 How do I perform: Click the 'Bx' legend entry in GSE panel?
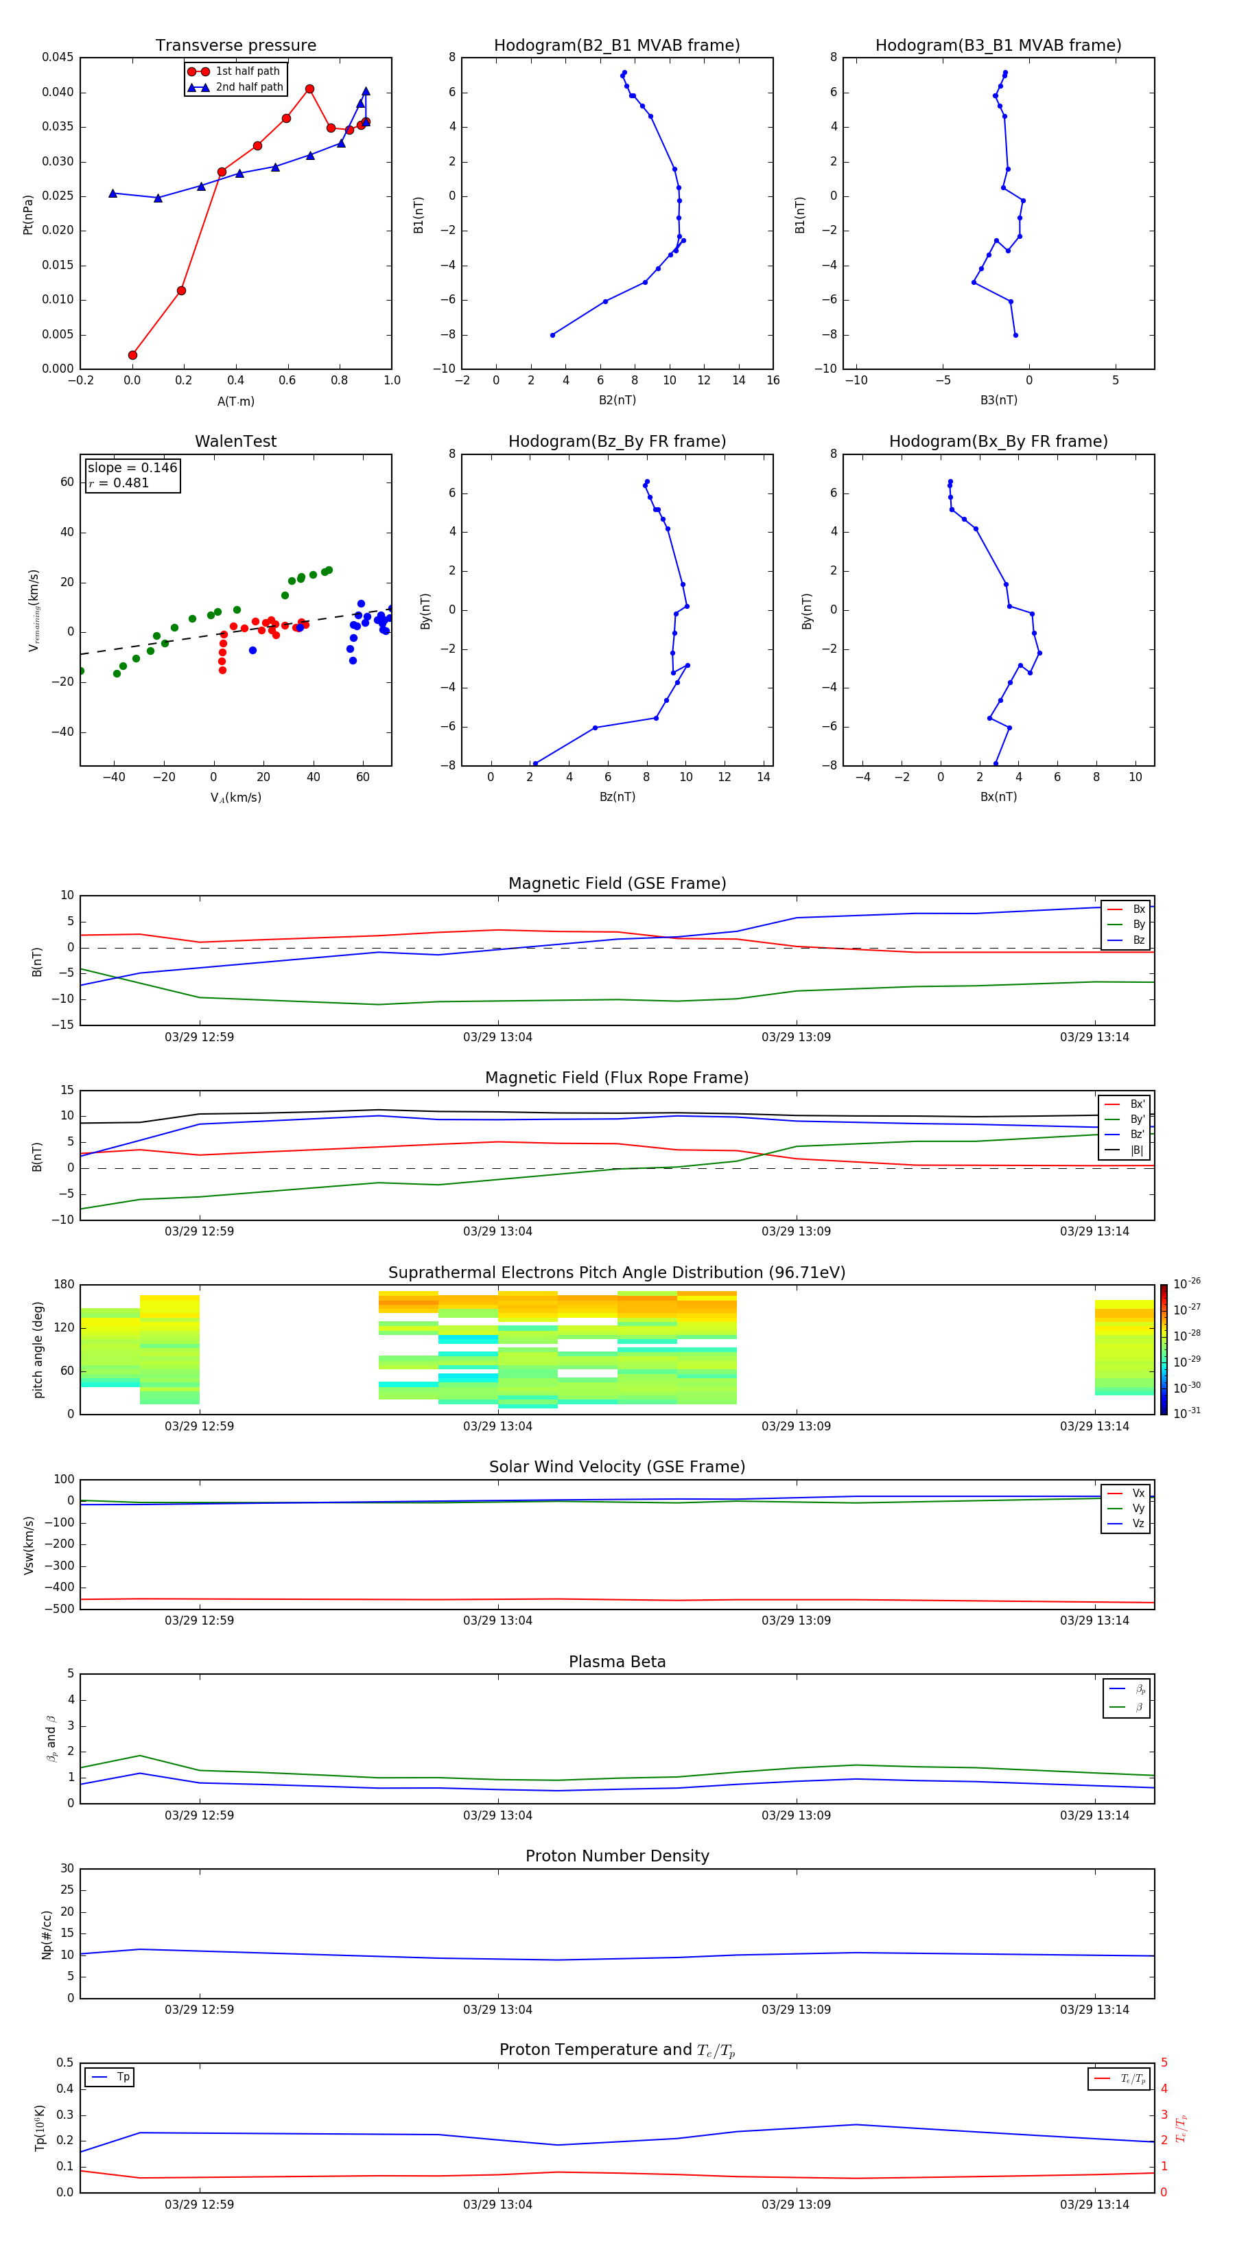1126,909
